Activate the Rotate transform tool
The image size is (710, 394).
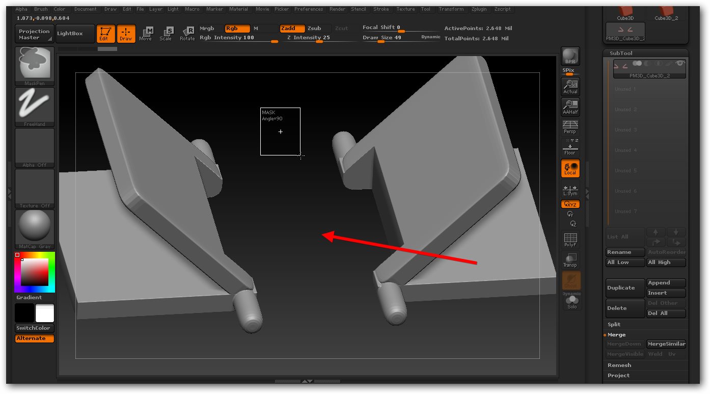(x=187, y=34)
